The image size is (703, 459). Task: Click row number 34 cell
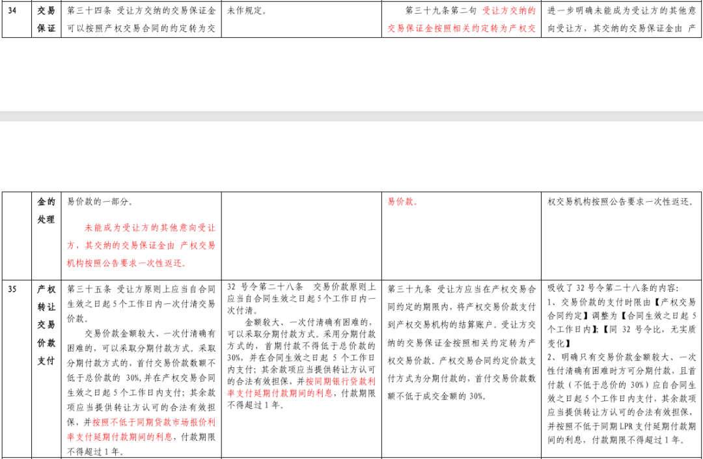point(16,20)
